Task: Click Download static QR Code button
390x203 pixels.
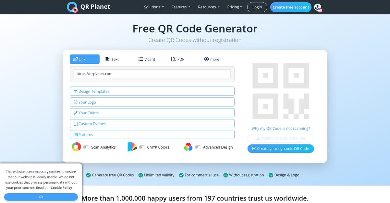Action: [x=281, y=138]
